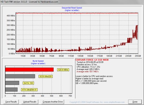144x105 pixels.
Task: Click the 200 MB/s axis label
Action: pyautogui.click(x=11, y=35)
